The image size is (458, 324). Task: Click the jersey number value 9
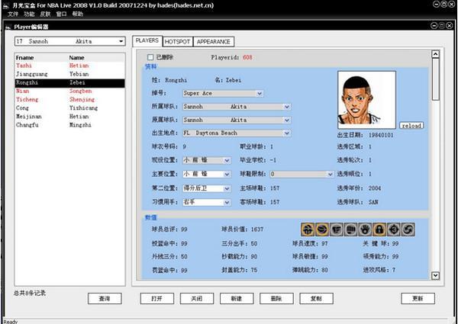184,146
